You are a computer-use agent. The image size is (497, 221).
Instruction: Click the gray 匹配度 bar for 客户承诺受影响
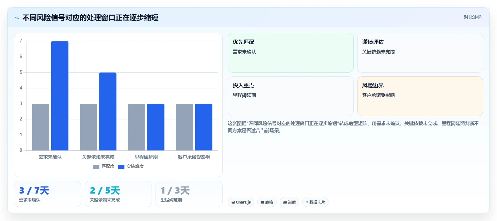[184, 127]
